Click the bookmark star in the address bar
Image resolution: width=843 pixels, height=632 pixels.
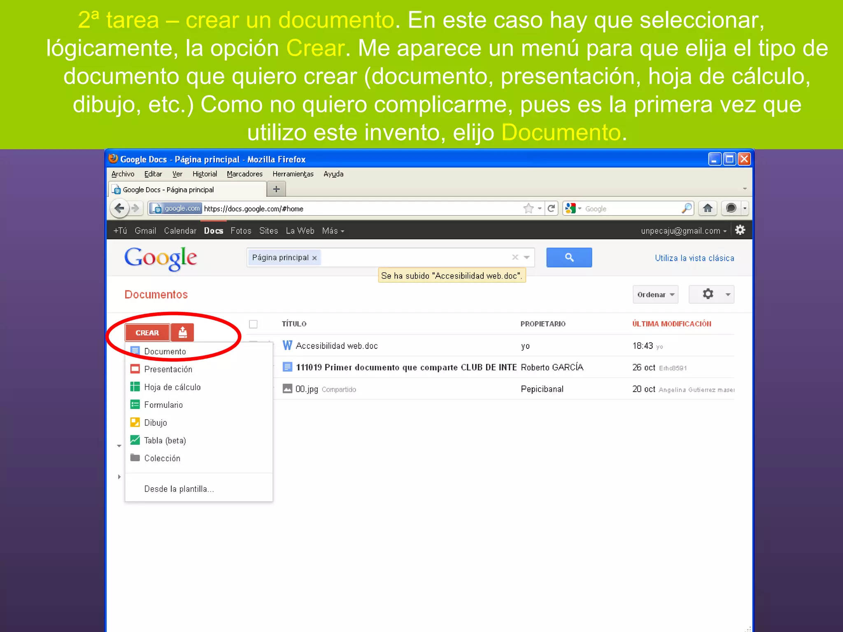point(529,208)
